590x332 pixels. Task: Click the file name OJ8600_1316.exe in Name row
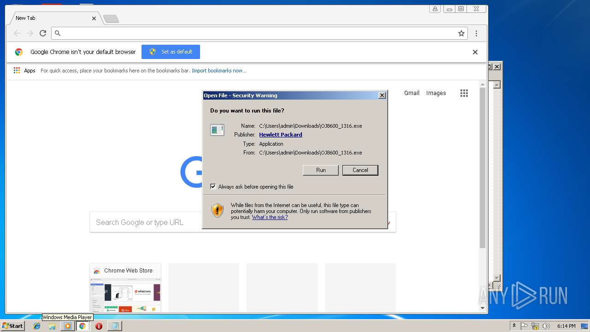tap(342, 126)
